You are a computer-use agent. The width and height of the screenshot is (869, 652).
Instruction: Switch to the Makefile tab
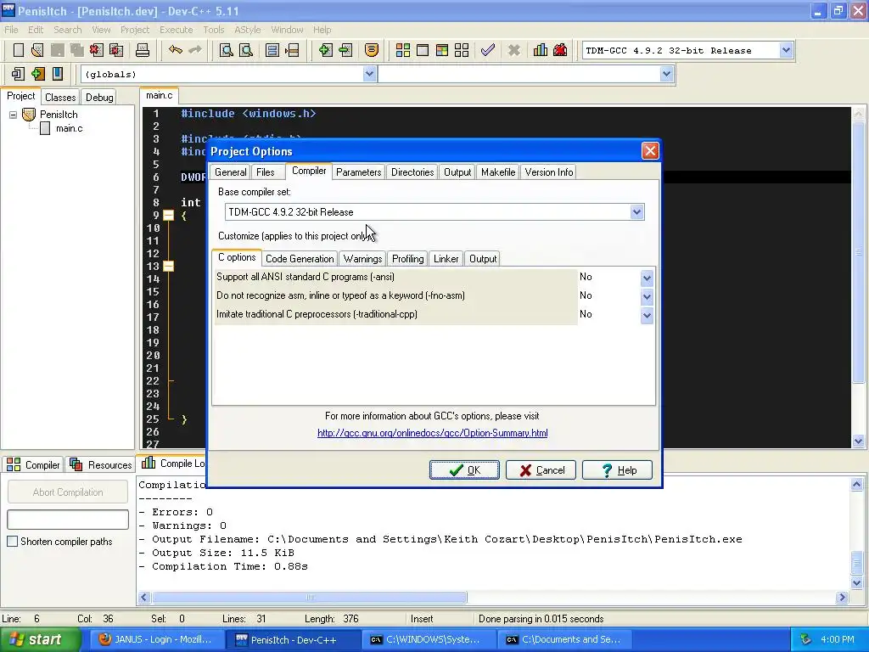tap(498, 172)
